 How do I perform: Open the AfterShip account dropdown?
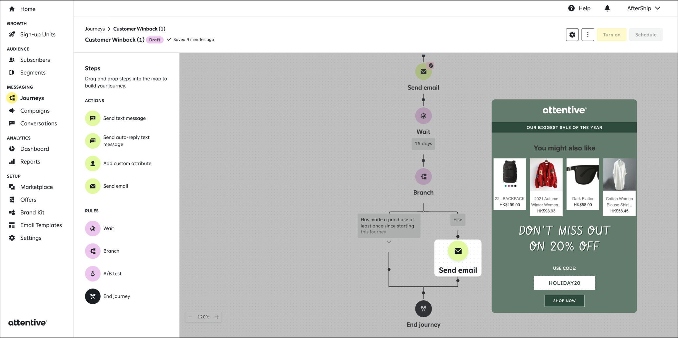tap(644, 8)
